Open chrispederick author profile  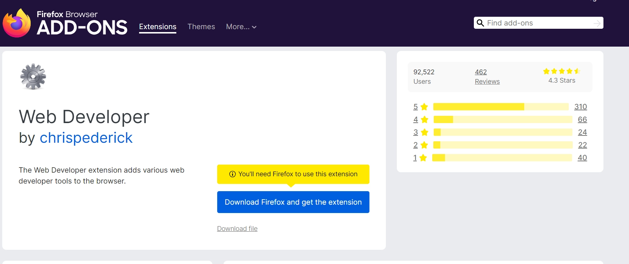point(86,138)
